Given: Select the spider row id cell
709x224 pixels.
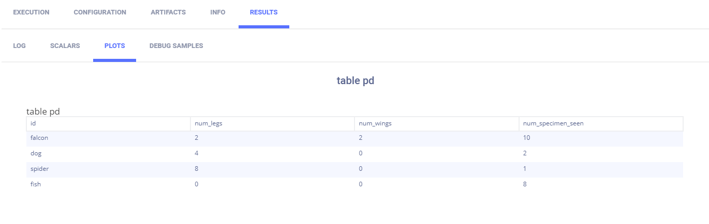Looking at the screenshot, I should [x=40, y=169].
